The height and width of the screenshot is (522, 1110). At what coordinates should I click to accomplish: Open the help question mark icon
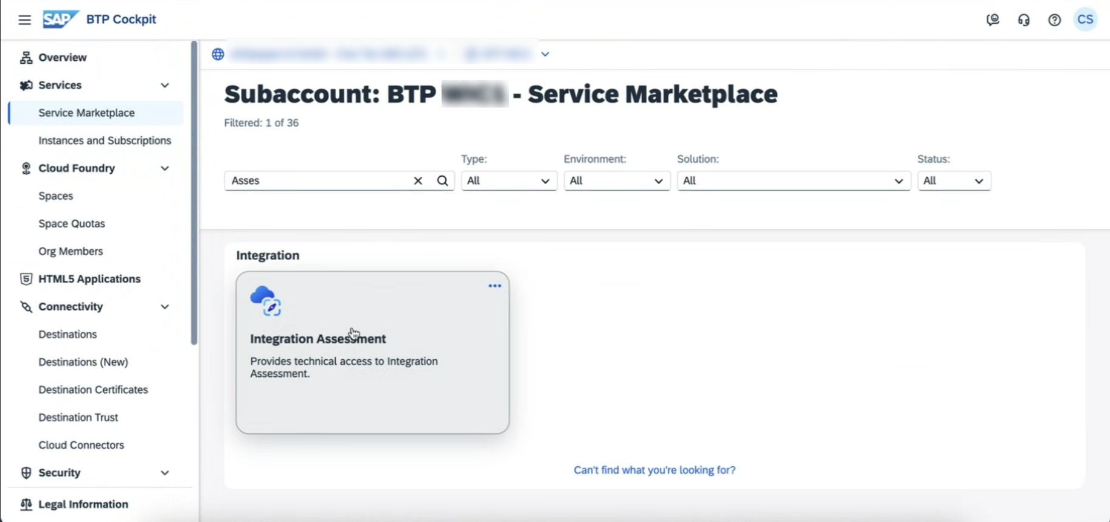click(1054, 20)
